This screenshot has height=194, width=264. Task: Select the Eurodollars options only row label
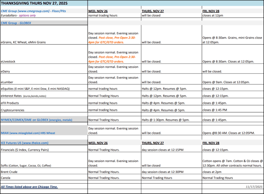coord(18,15)
